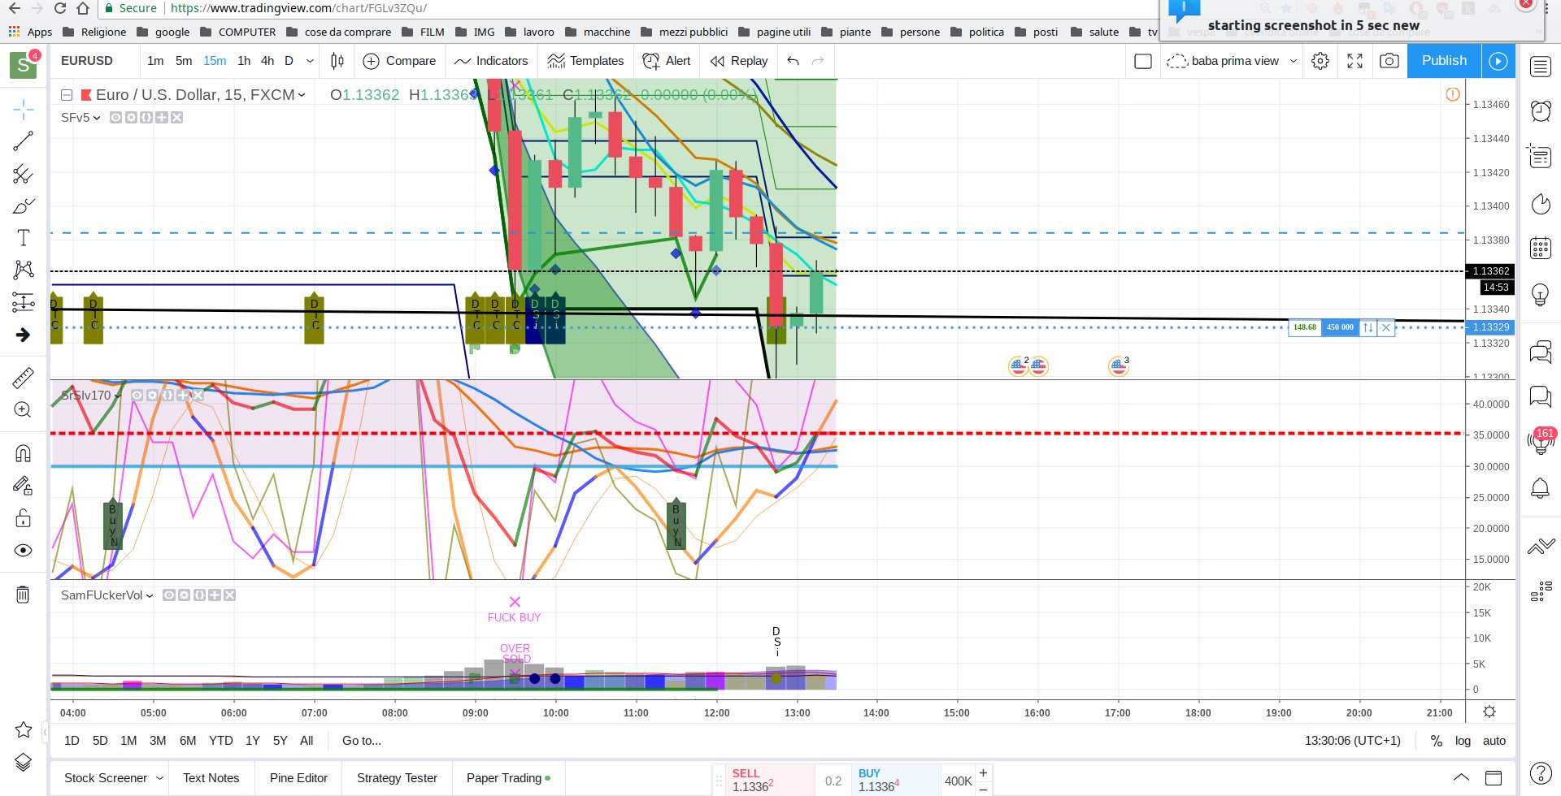Remove all drawings with trash icon

pyautogui.click(x=23, y=595)
